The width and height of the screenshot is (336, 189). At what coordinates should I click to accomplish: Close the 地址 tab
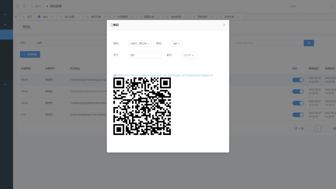pyautogui.click(x=52, y=17)
